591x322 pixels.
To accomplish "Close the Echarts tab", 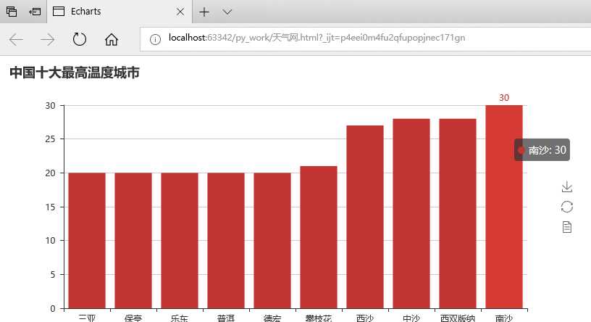I will 180,12.
